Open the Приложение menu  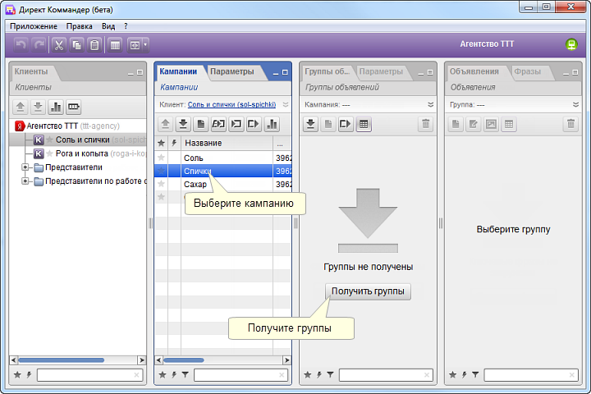click(34, 26)
